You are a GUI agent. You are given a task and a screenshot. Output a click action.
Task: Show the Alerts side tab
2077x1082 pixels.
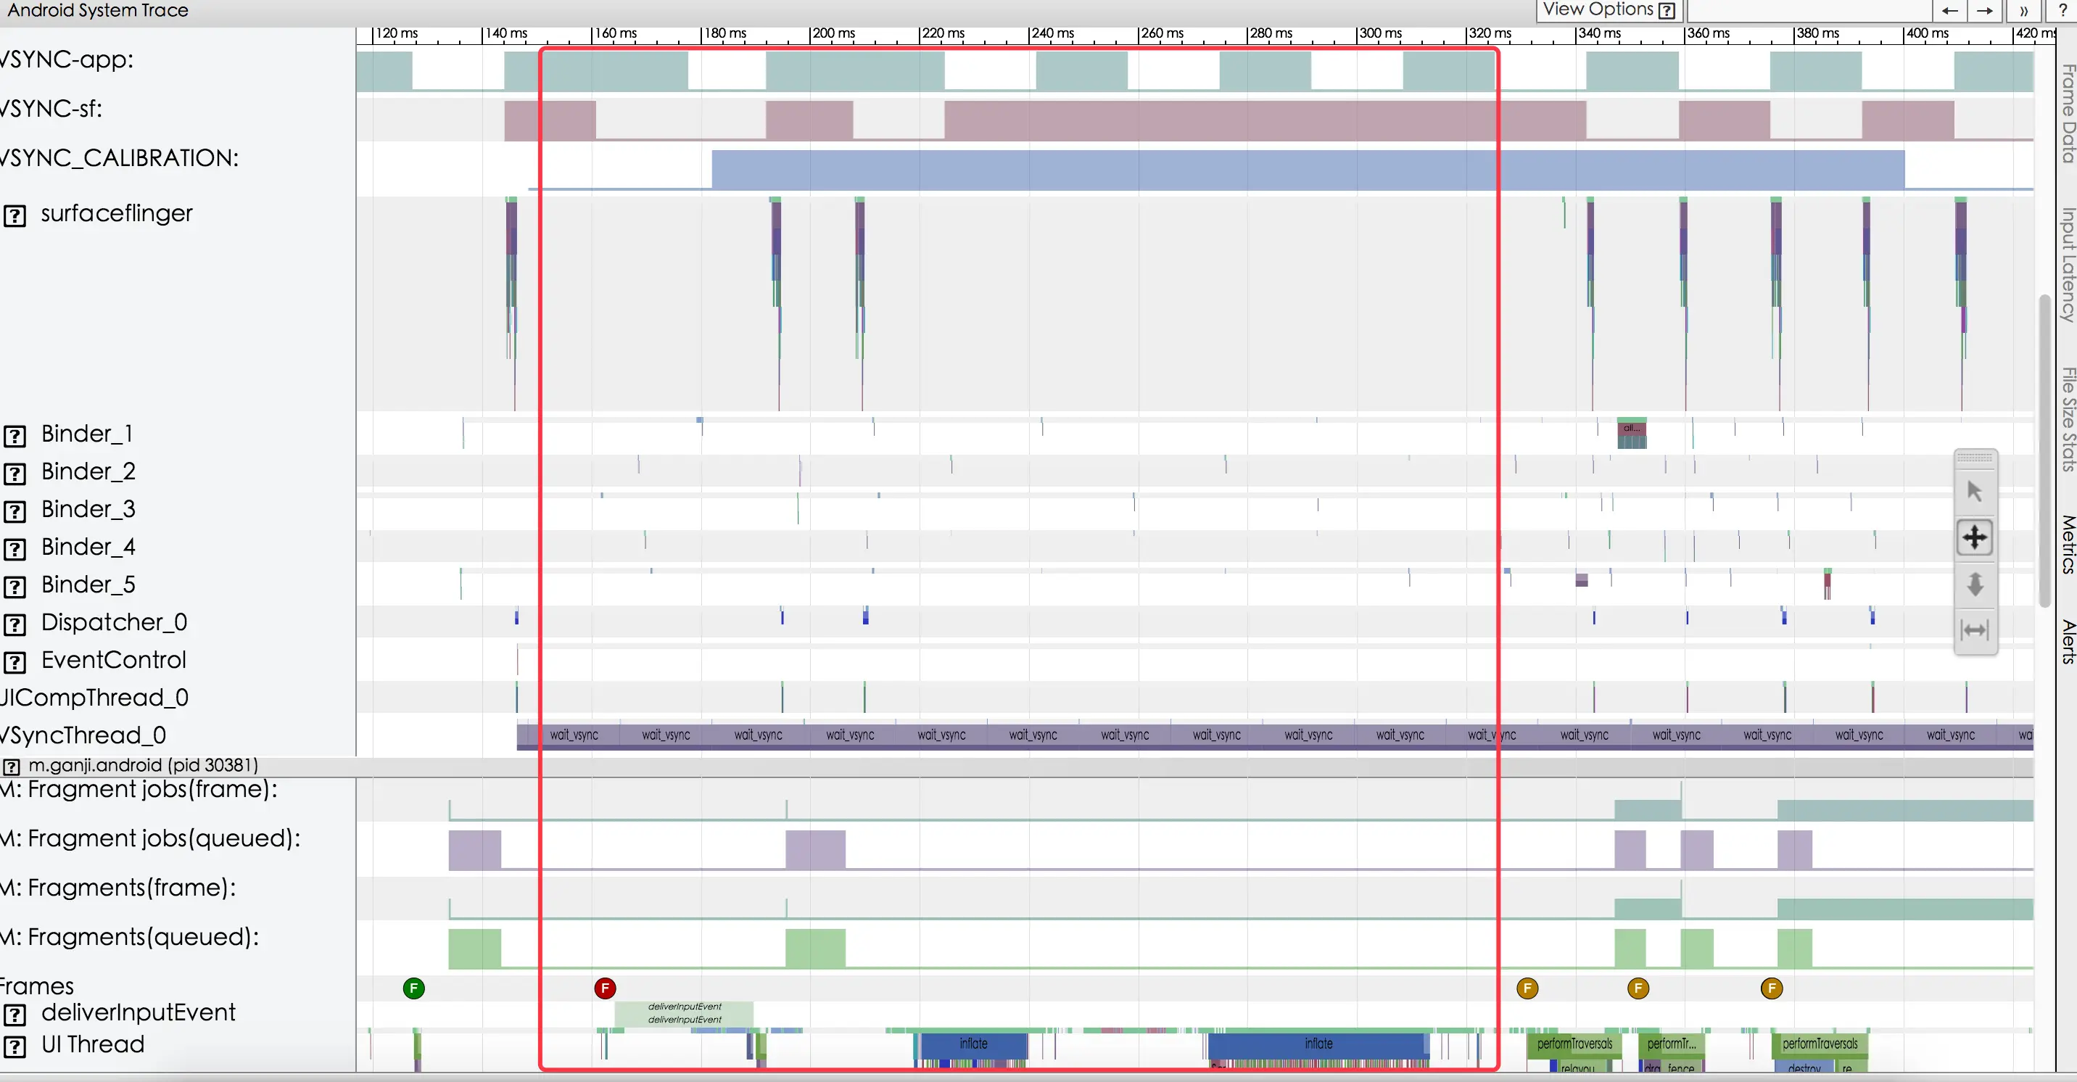point(2068,642)
